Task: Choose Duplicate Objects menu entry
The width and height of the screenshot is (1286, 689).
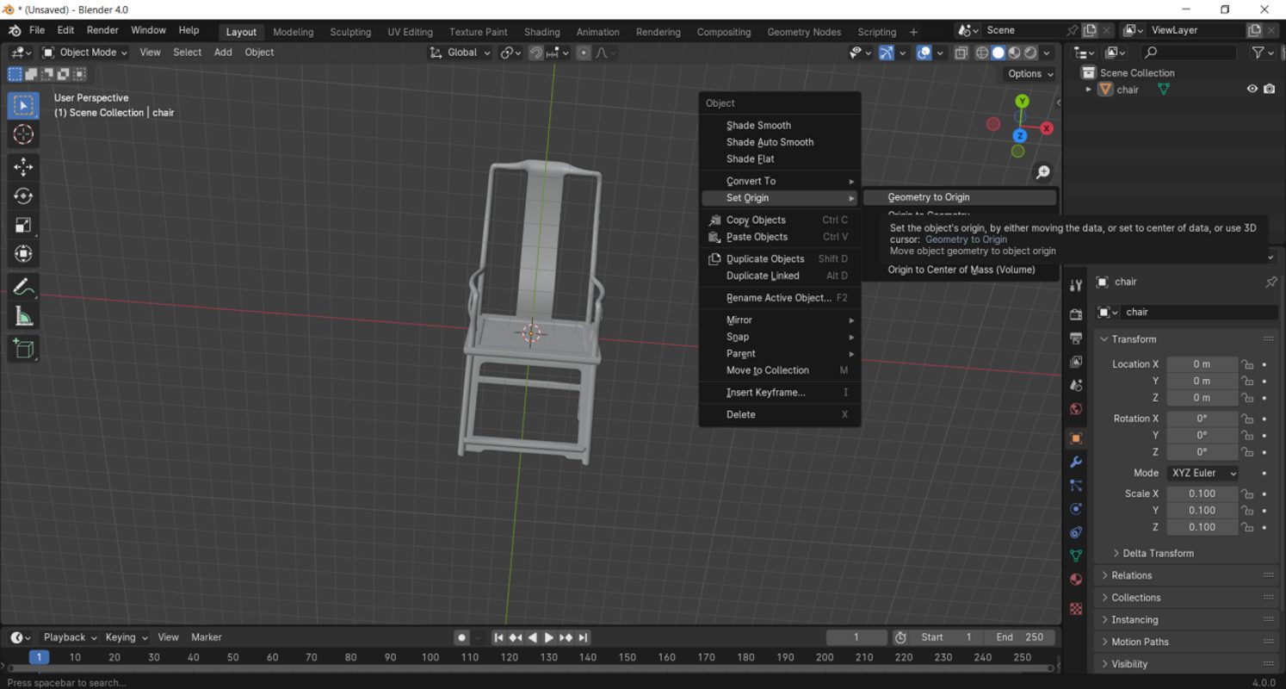Action: (782, 259)
